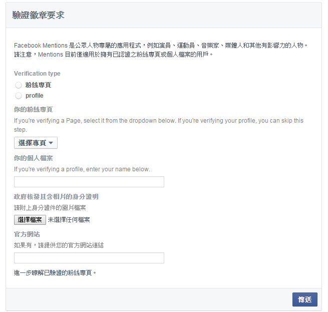Click the 選擇檔案 file chooser button
328x312 pixels.
point(30,220)
